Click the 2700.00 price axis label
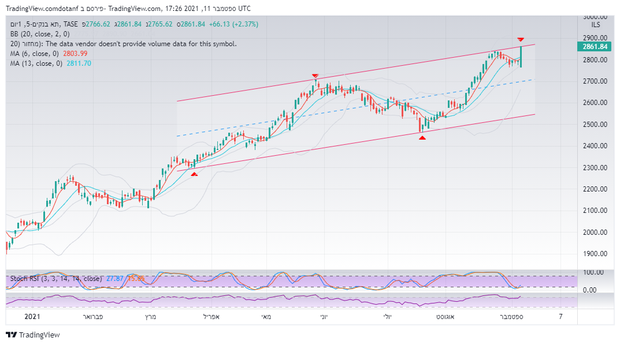Screen dimensions: 620x345 [595, 81]
